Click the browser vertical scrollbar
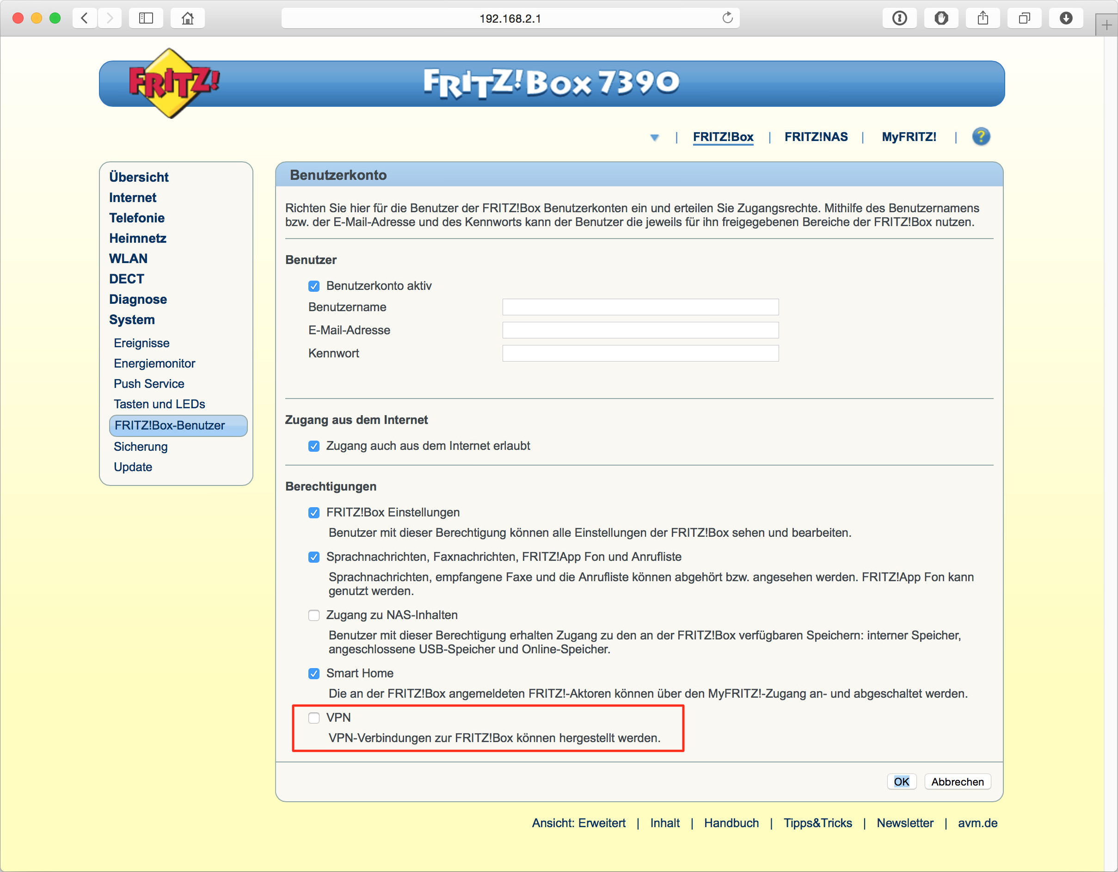The width and height of the screenshot is (1118, 872). (x=1110, y=454)
